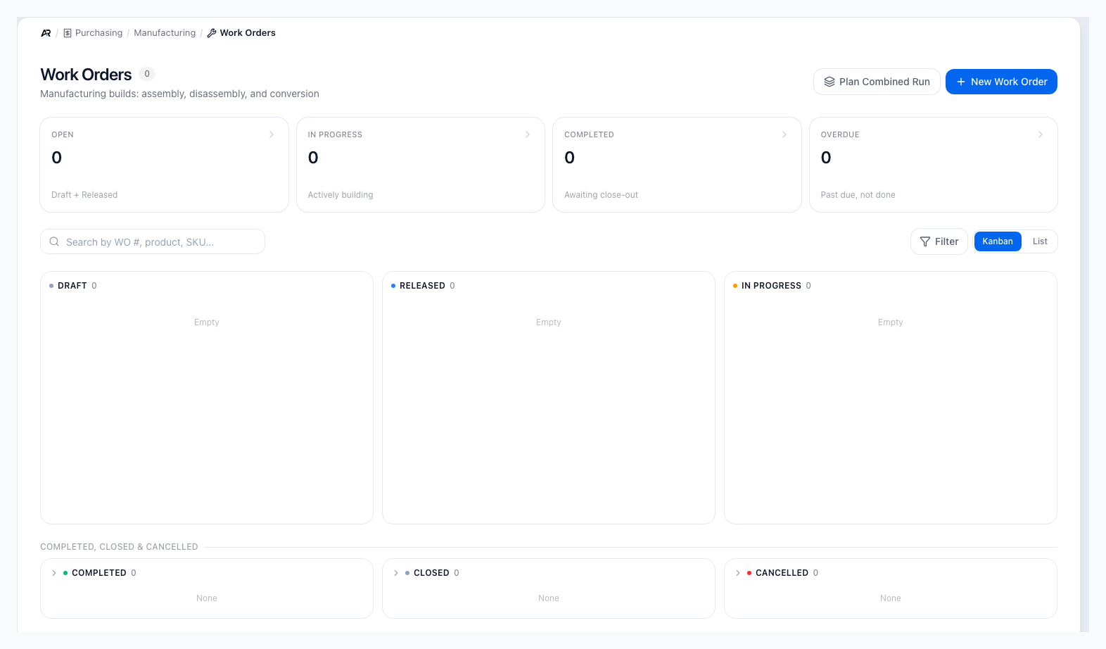This screenshot has height=649, width=1106.
Task: Click the stacked layers icon on Plan Combined Run
Action: pyautogui.click(x=829, y=82)
